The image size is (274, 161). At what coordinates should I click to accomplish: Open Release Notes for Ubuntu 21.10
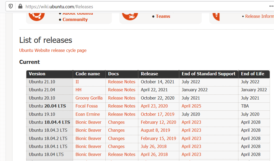pyautogui.click(x=121, y=82)
